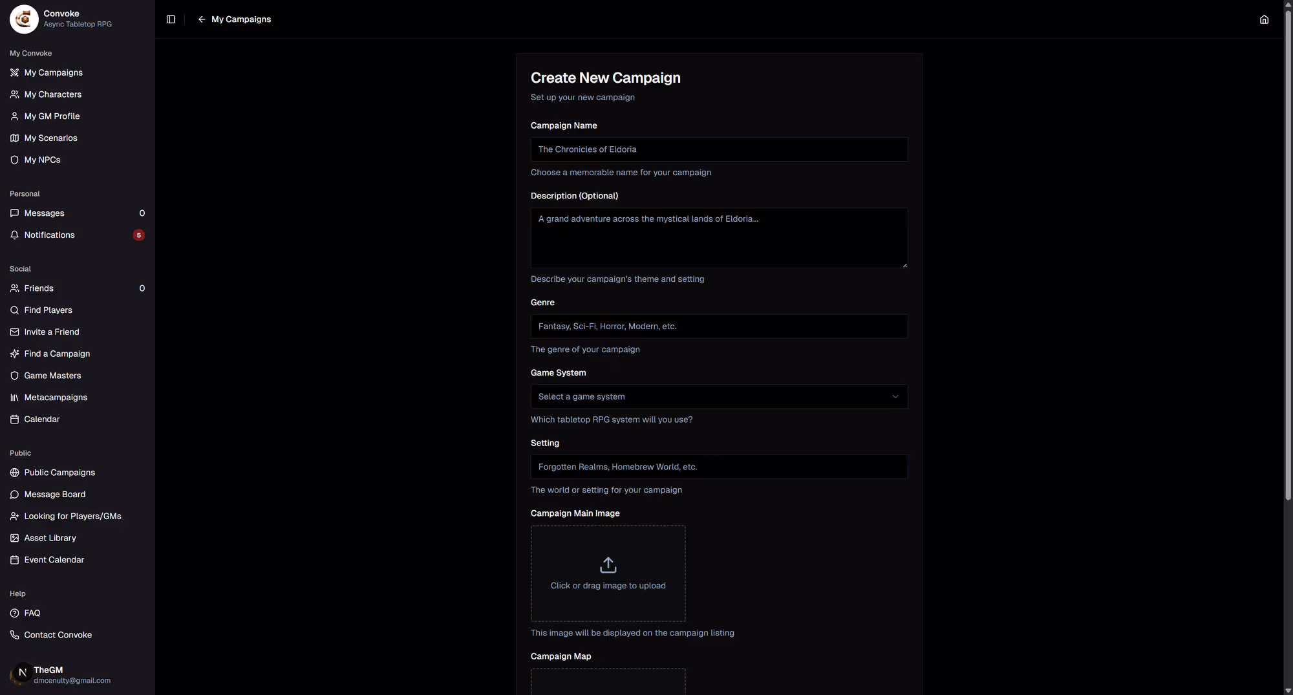Click the Looking for Players/GMs icon
Viewport: 1293px width, 695px height.
14,517
